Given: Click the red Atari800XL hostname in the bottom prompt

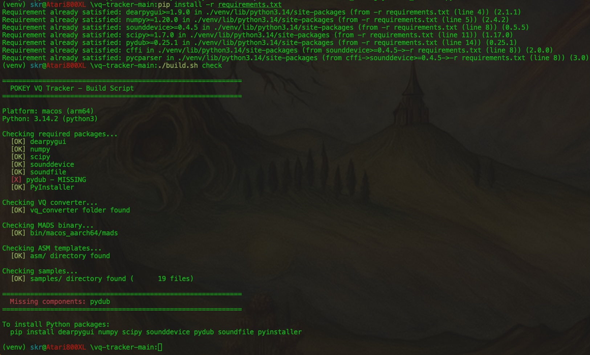Looking at the screenshot, I should 66,347.
